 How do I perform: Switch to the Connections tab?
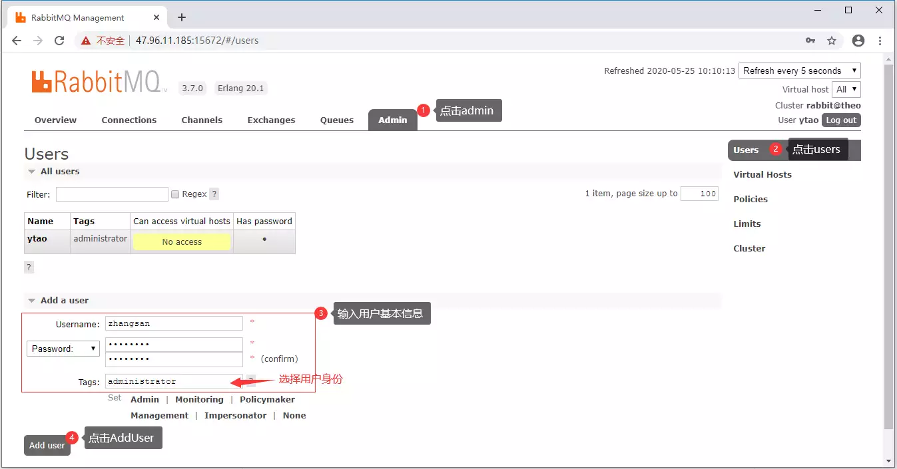(x=129, y=120)
